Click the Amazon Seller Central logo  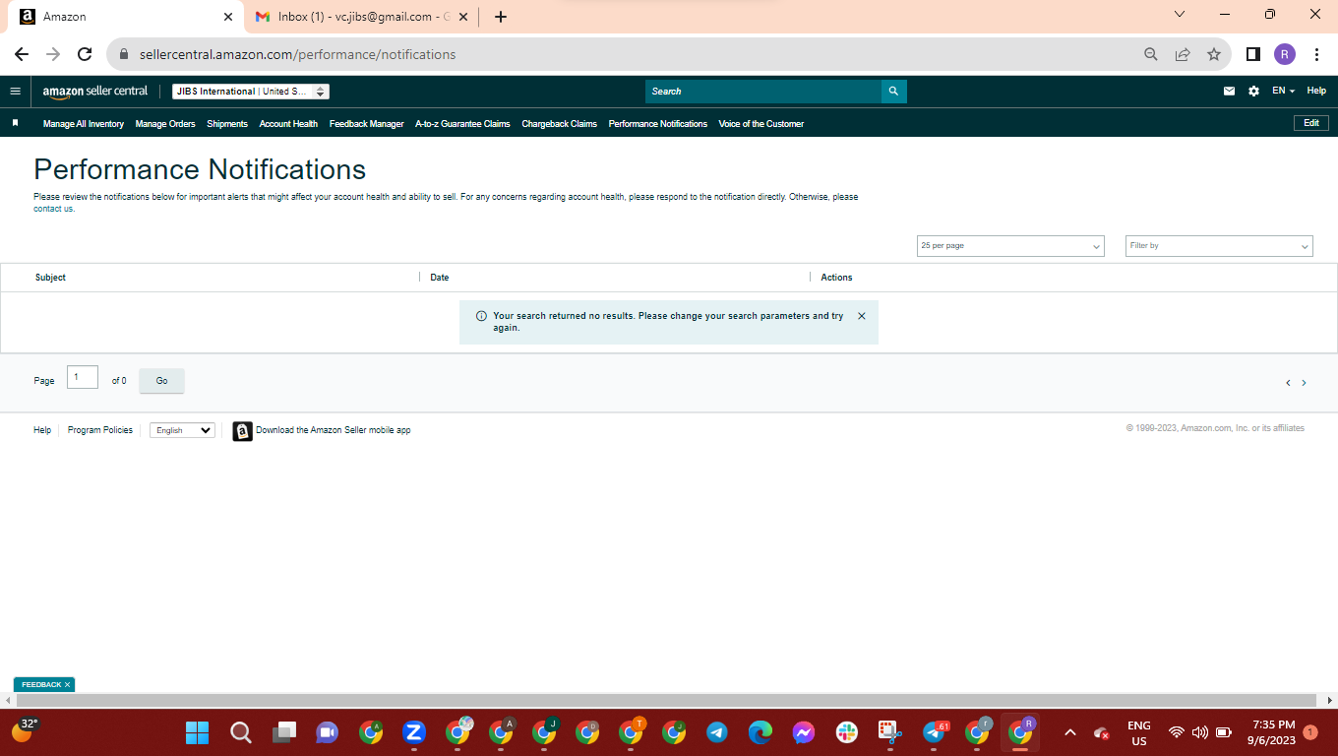click(95, 91)
